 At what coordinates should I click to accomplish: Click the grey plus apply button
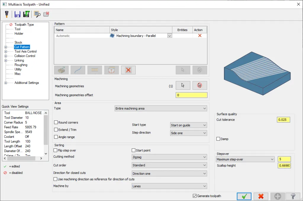(278, 196)
